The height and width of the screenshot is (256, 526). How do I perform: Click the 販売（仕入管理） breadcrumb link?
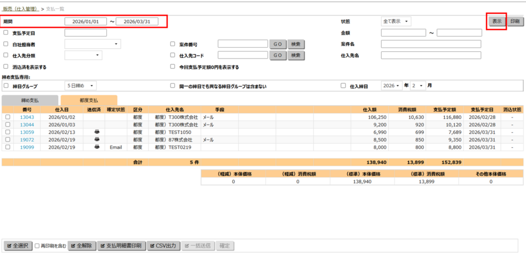coord(20,9)
